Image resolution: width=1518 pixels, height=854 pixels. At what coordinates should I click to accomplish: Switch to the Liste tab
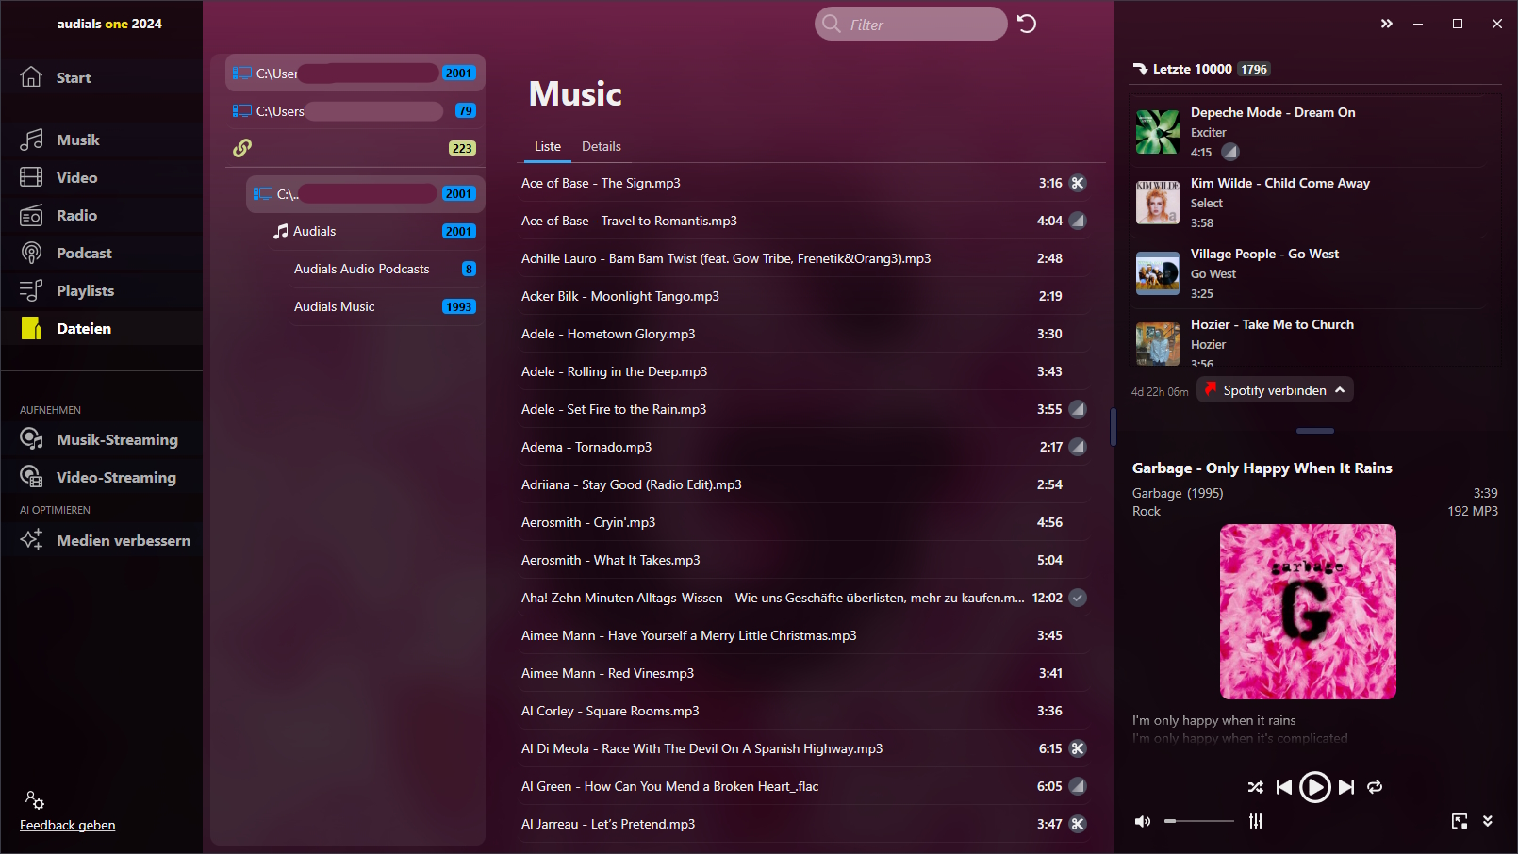(x=548, y=146)
